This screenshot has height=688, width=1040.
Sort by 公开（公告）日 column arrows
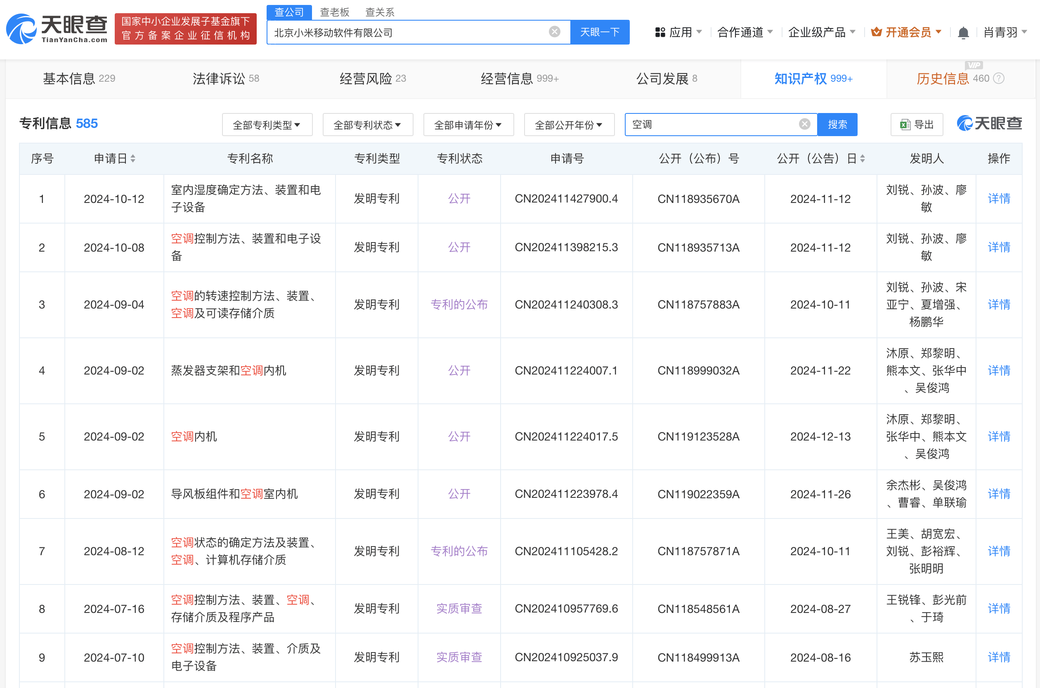click(x=862, y=158)
